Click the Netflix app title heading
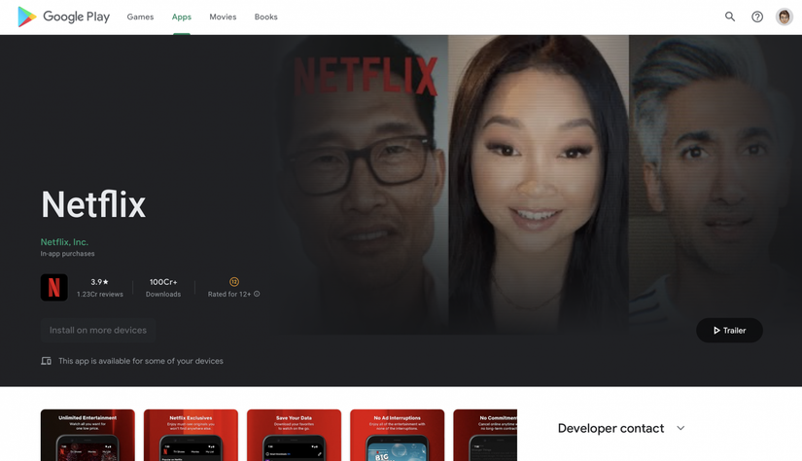 click(93, 204)
